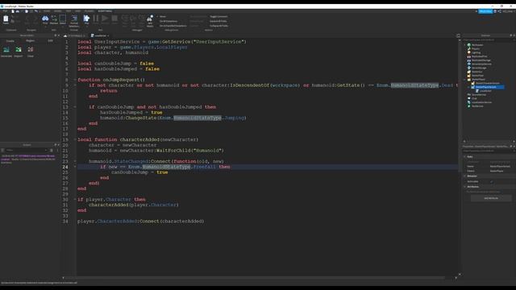Select SoundService in the Explorer tree
The height and width of the screenshot is (290, 516).
click(x=479, y=95)
